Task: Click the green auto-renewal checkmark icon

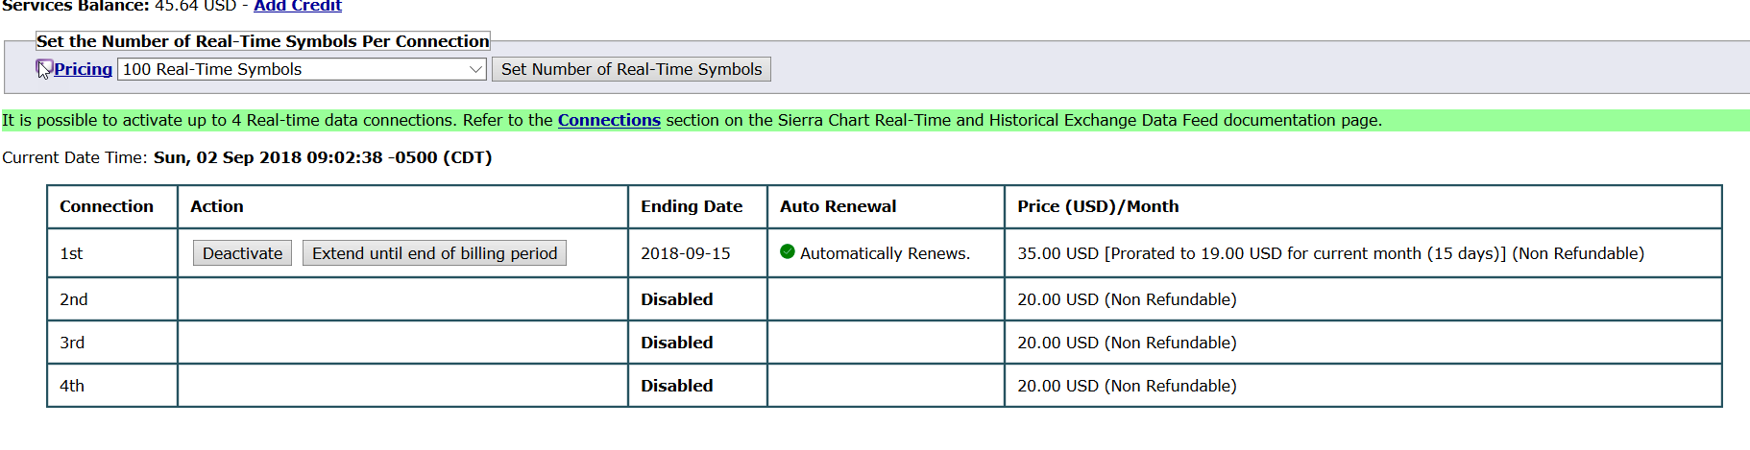Action: (788, 252)
